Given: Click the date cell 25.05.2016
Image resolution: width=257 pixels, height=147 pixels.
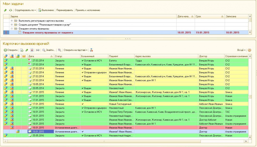Looking at the screenshot, I should click(x=41, y=135).
